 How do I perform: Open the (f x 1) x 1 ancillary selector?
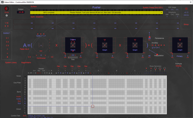pos(156,47)
